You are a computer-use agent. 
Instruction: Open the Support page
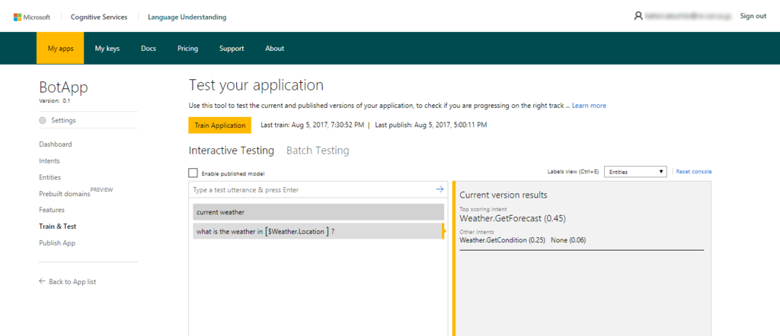pos(232,48)
